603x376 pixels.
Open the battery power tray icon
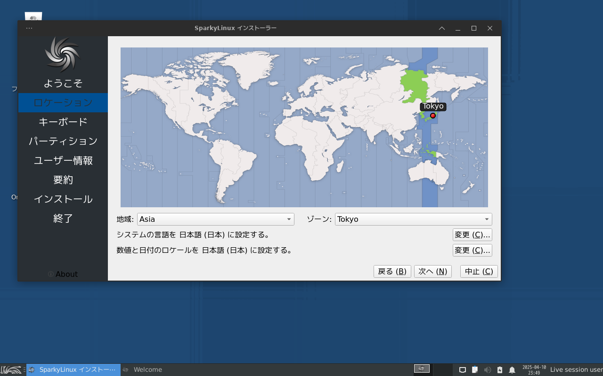tap(500, 370)
